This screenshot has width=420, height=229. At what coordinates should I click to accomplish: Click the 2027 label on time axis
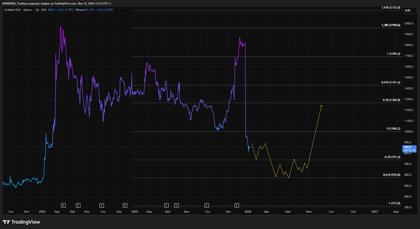375,212
